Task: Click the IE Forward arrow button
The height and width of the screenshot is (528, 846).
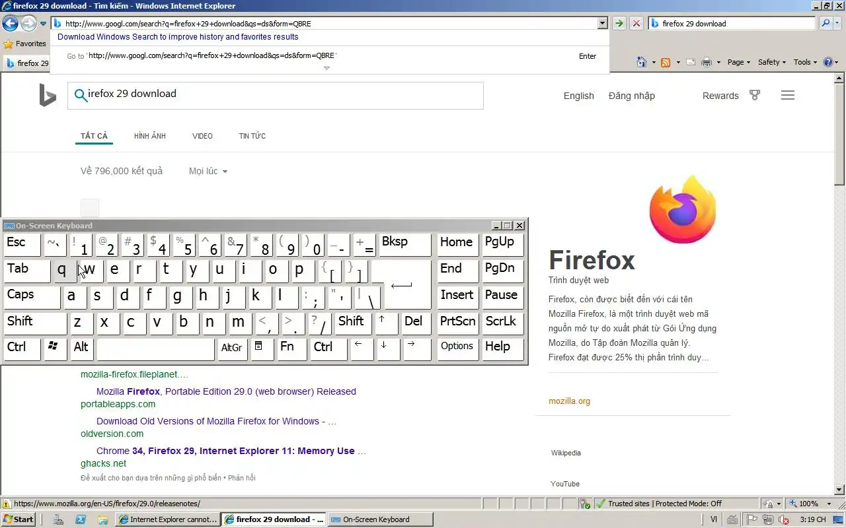Action: pyautogui.click(x=28, y=24)
